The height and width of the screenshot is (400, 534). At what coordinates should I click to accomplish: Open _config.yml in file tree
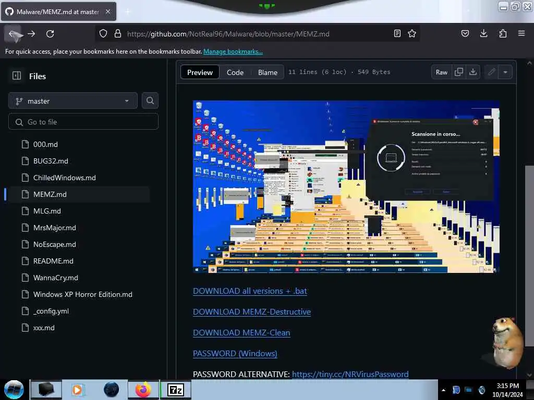click(x=51, y=311)
